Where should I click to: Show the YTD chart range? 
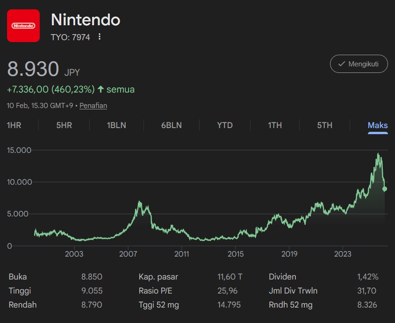tap(225, 125)
